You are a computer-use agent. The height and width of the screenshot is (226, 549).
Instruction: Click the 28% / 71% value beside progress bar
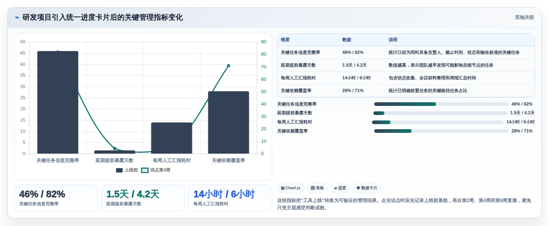(522, 131)
